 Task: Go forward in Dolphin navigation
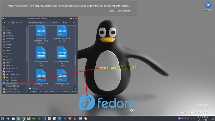click(8, 22)
